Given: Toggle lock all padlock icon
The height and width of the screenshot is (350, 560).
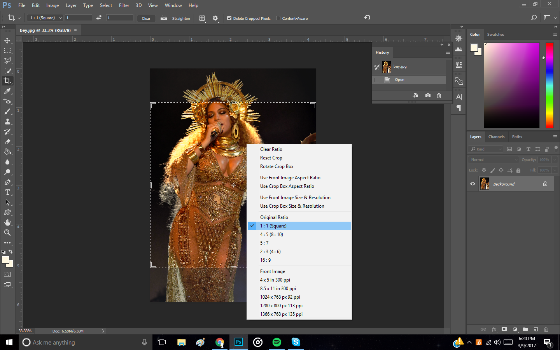Looking at the screenshot, I should click(518, 170).
